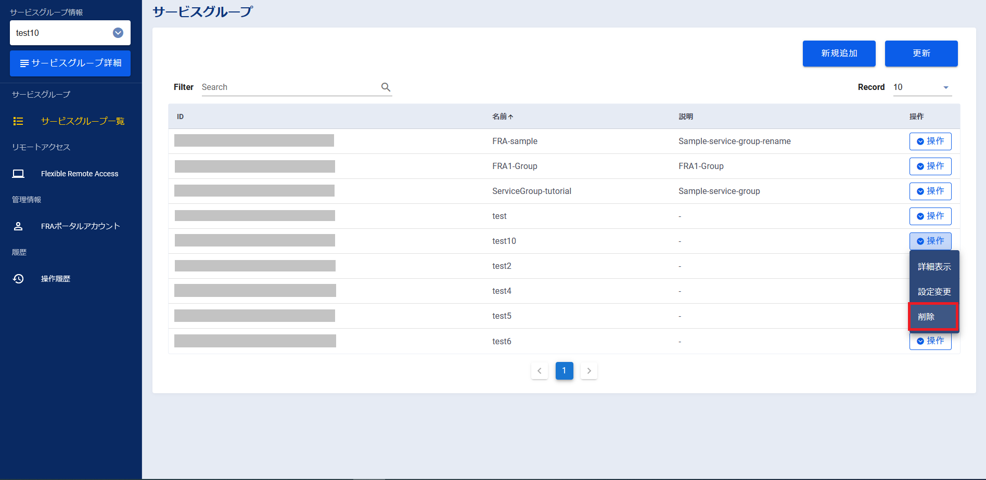The height and width of the screenshot is (480, 986).
Task: Click the operation history clock icon
Action: tap(18, 279)
